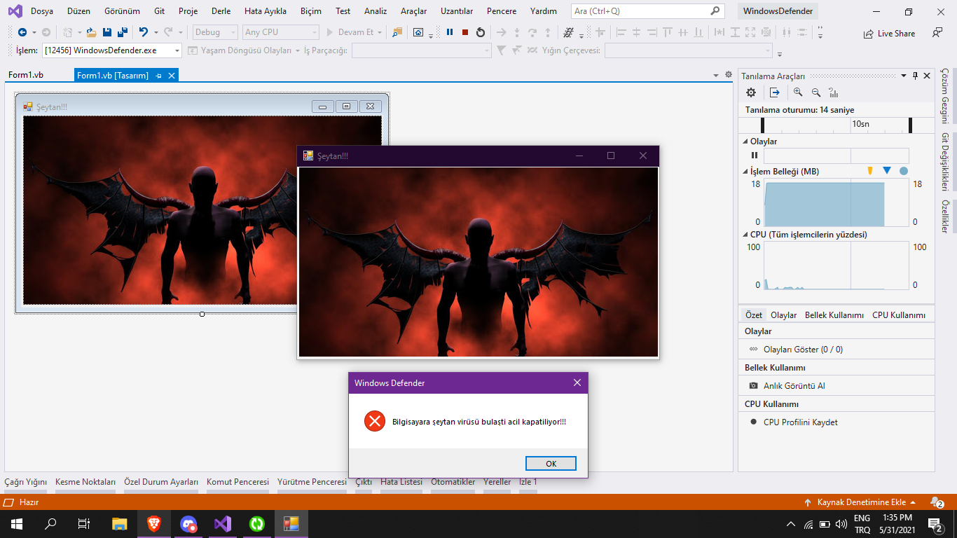The image size is (957, 538).
Task: Open the Hata Listesi bottom tab
Action: tap(401, 482)
